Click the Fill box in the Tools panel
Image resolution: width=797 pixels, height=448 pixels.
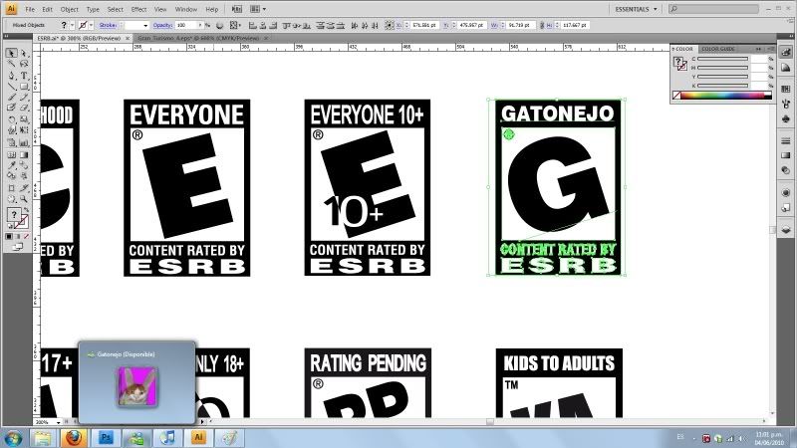14,215
